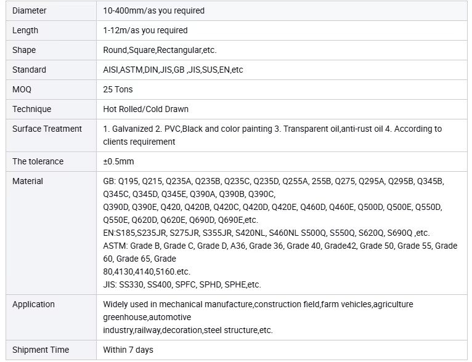This screenshot has height=362, width=472.
Task: Select the Within 7 days value
Action: tap(128, 350)
